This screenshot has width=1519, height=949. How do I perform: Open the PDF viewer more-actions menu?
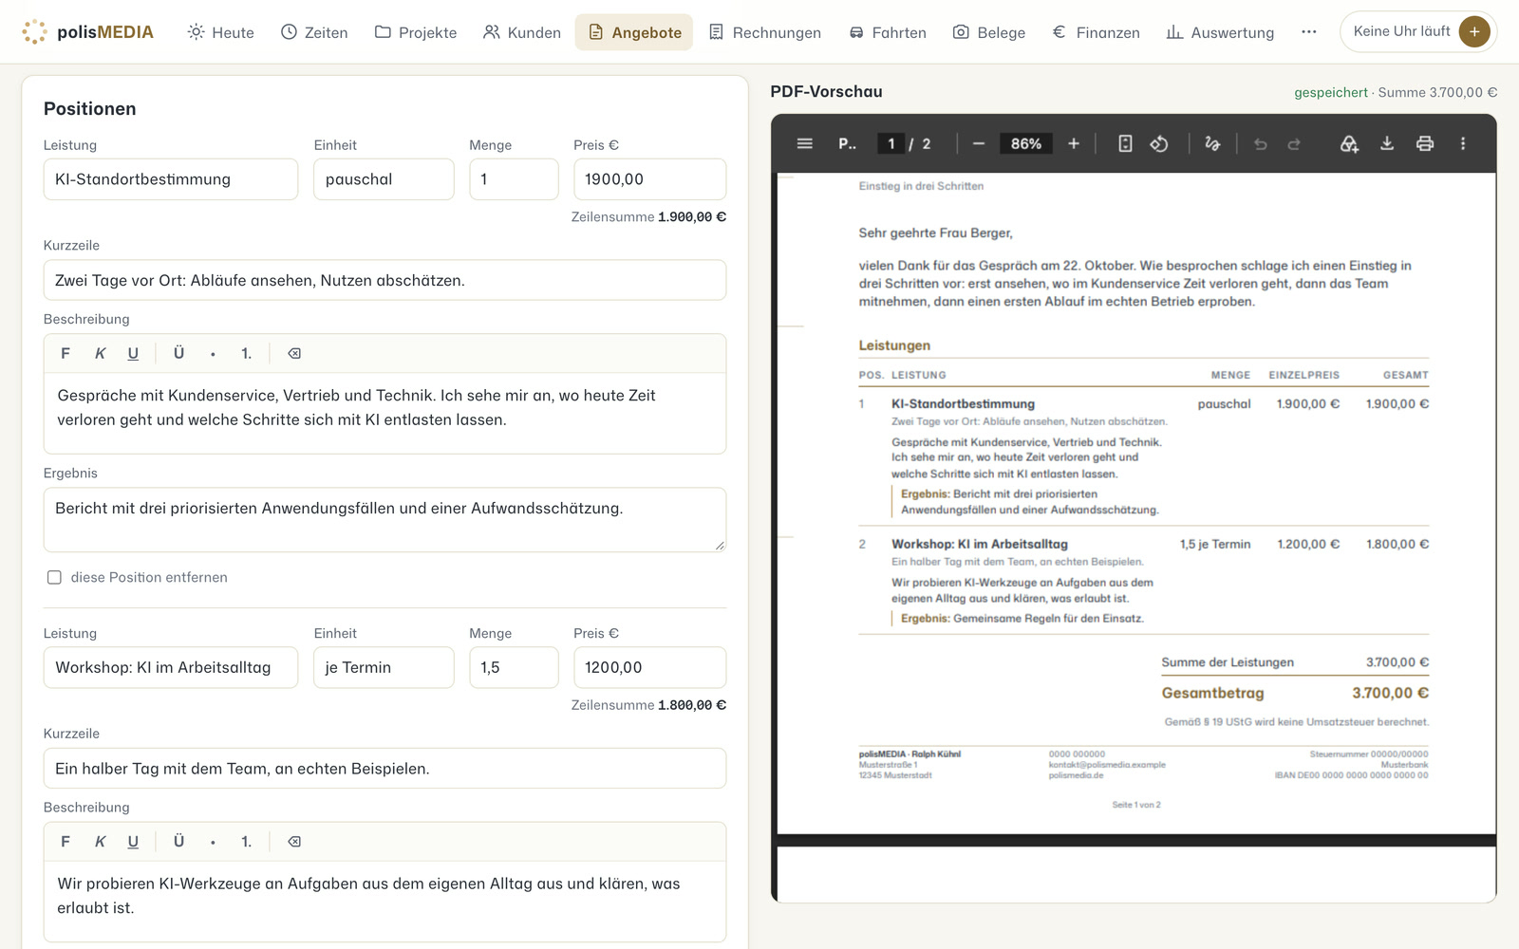(x=1463, y=143)
